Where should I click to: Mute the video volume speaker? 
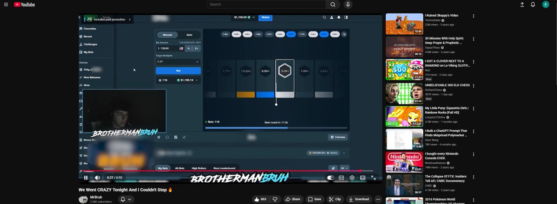click(97, 178)
